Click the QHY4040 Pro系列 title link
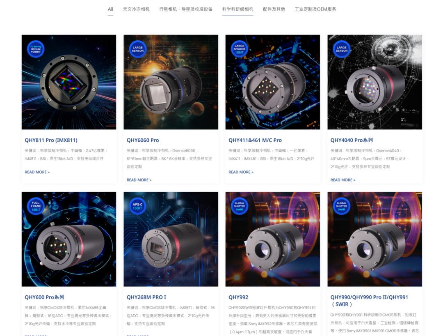The image size is (443, 336). click(x=352, y=140)
